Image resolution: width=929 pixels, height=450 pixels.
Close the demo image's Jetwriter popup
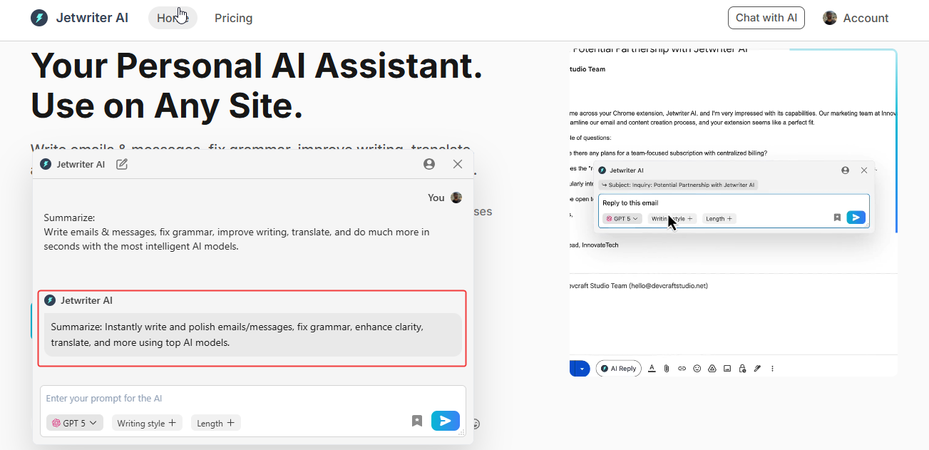(864, 170)
